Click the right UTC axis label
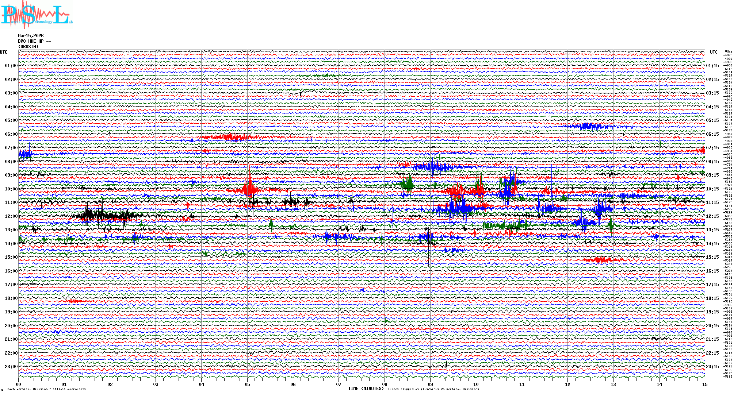Viewport: 734px width, 394px height. (x=714, y=52)
